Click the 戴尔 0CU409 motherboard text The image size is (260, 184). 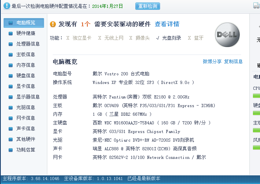click(x=154, y=106)
